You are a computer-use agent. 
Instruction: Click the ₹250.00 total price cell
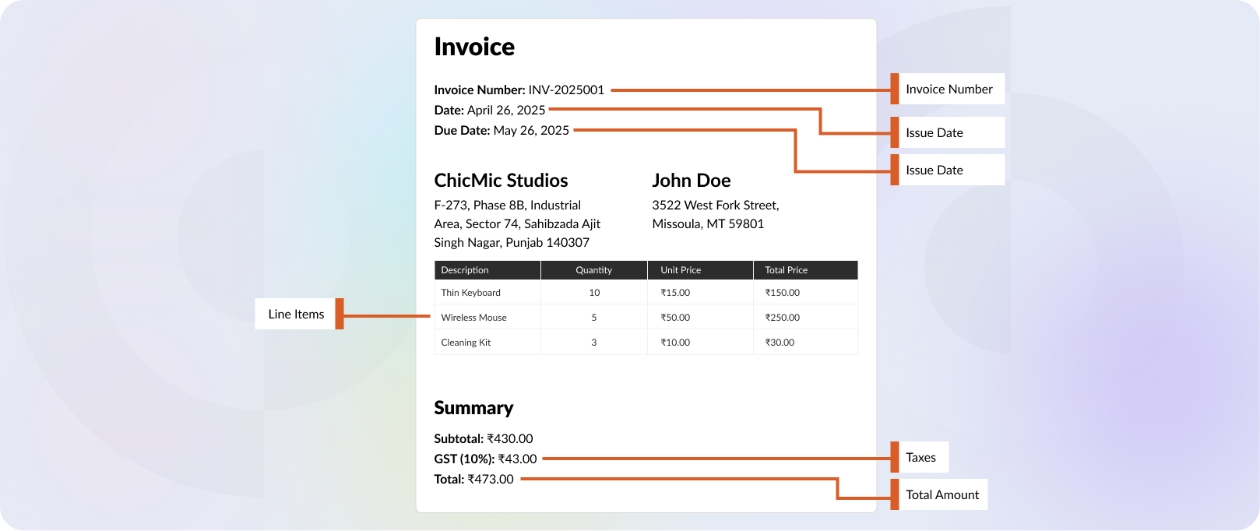782,318
